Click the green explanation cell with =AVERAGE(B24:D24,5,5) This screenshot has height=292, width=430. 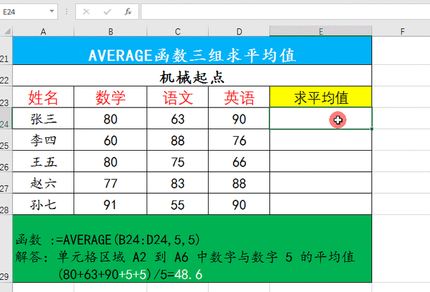pos(192,248)
